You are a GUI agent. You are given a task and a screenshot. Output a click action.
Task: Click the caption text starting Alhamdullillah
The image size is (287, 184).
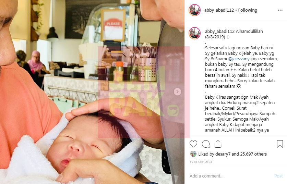point(249,32)
